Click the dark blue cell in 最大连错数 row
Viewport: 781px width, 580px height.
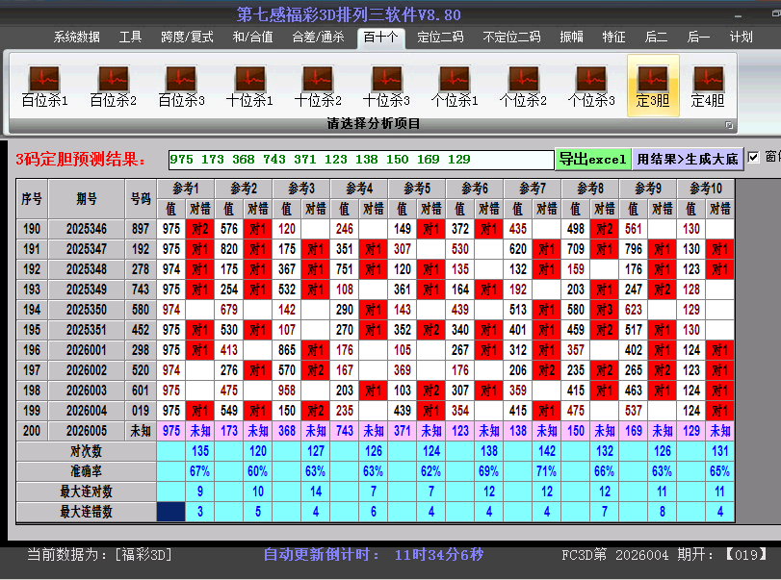[x=171, y=512]
